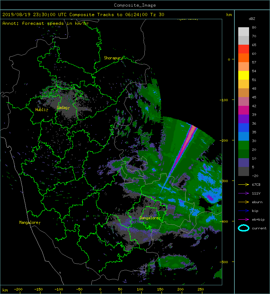270x294 pixels.
Task: Click the Hubli city label
Action: click(40, 110)
